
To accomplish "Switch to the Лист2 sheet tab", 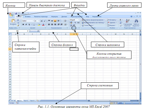I will 26,101.
